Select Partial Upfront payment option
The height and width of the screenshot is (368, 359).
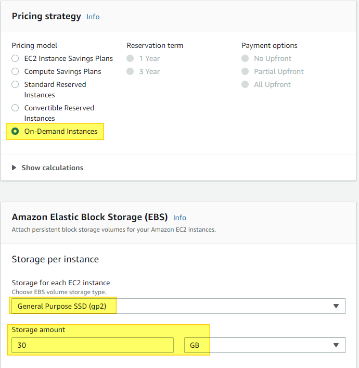[x=245, y=71]
